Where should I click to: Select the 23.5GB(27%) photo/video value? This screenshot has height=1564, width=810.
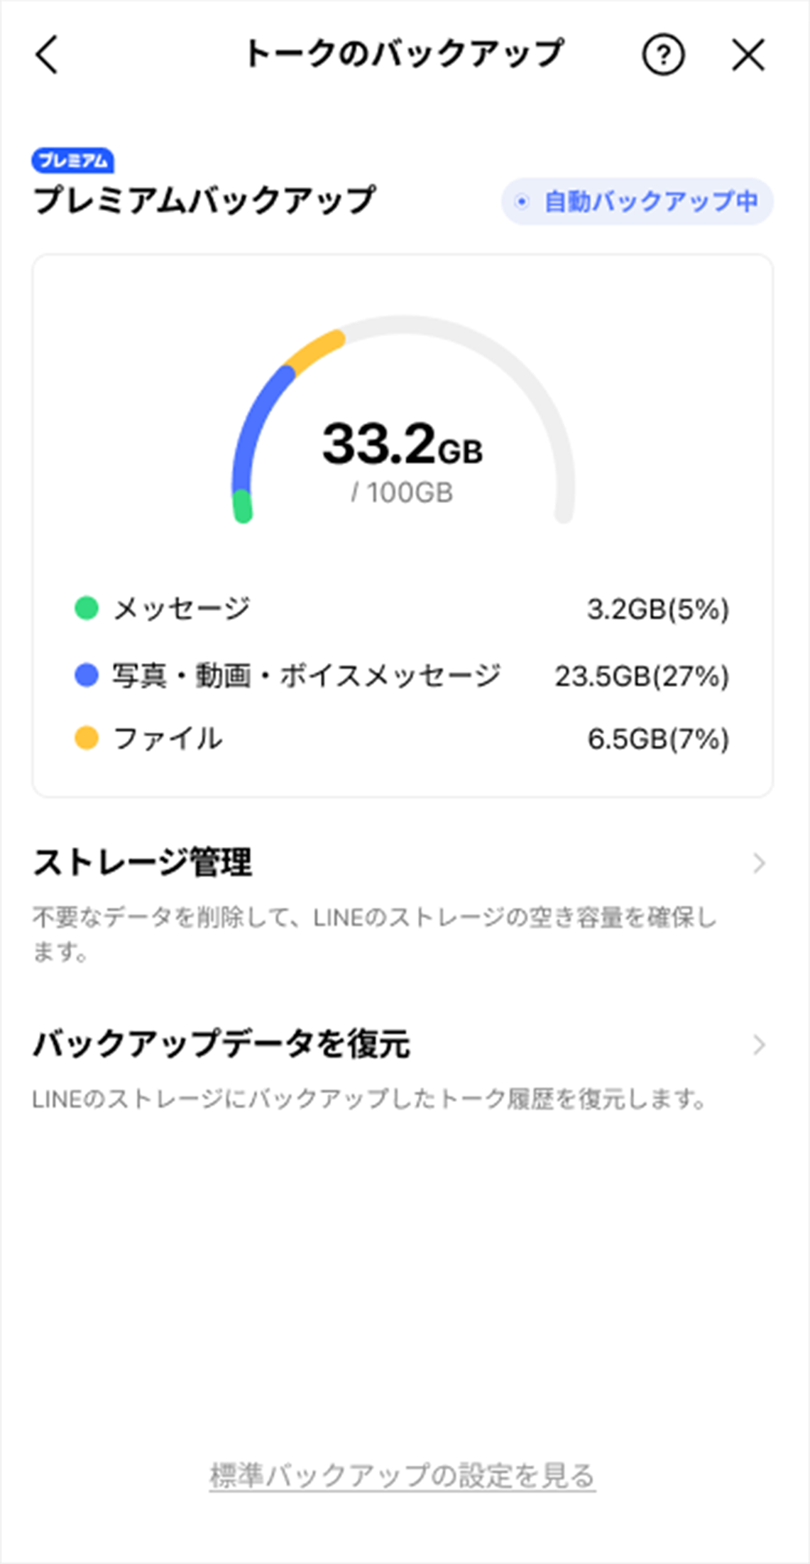642,676
